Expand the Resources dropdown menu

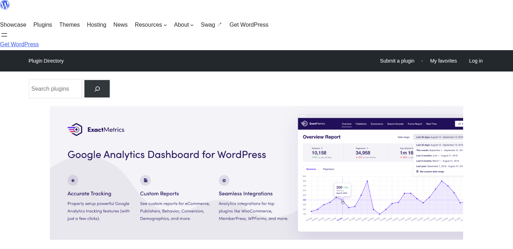pyautogui.click(x=151, y=25)
